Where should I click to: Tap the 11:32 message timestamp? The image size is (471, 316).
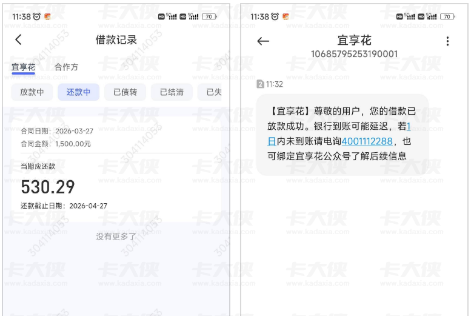coord(275,84)
